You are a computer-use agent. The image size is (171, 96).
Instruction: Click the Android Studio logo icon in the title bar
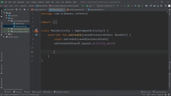click(x=2, y=2)
